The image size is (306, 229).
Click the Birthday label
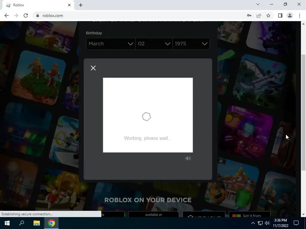94,33
